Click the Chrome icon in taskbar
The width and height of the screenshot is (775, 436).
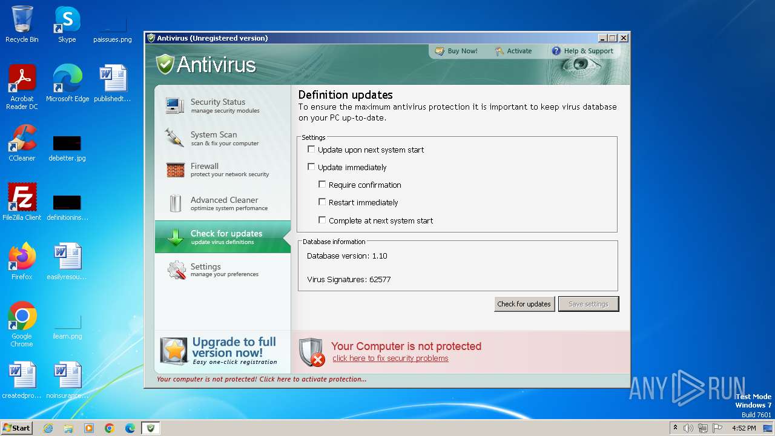coord(110,428)
